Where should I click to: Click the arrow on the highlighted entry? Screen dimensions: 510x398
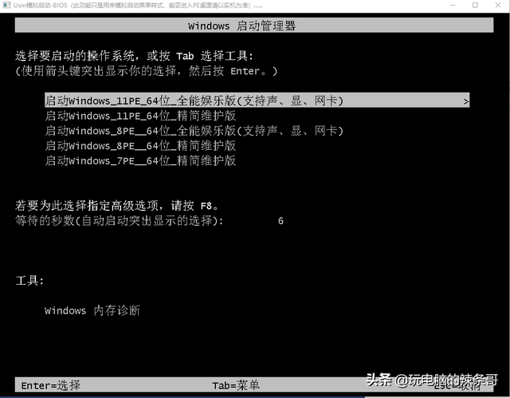coord(465,101)
